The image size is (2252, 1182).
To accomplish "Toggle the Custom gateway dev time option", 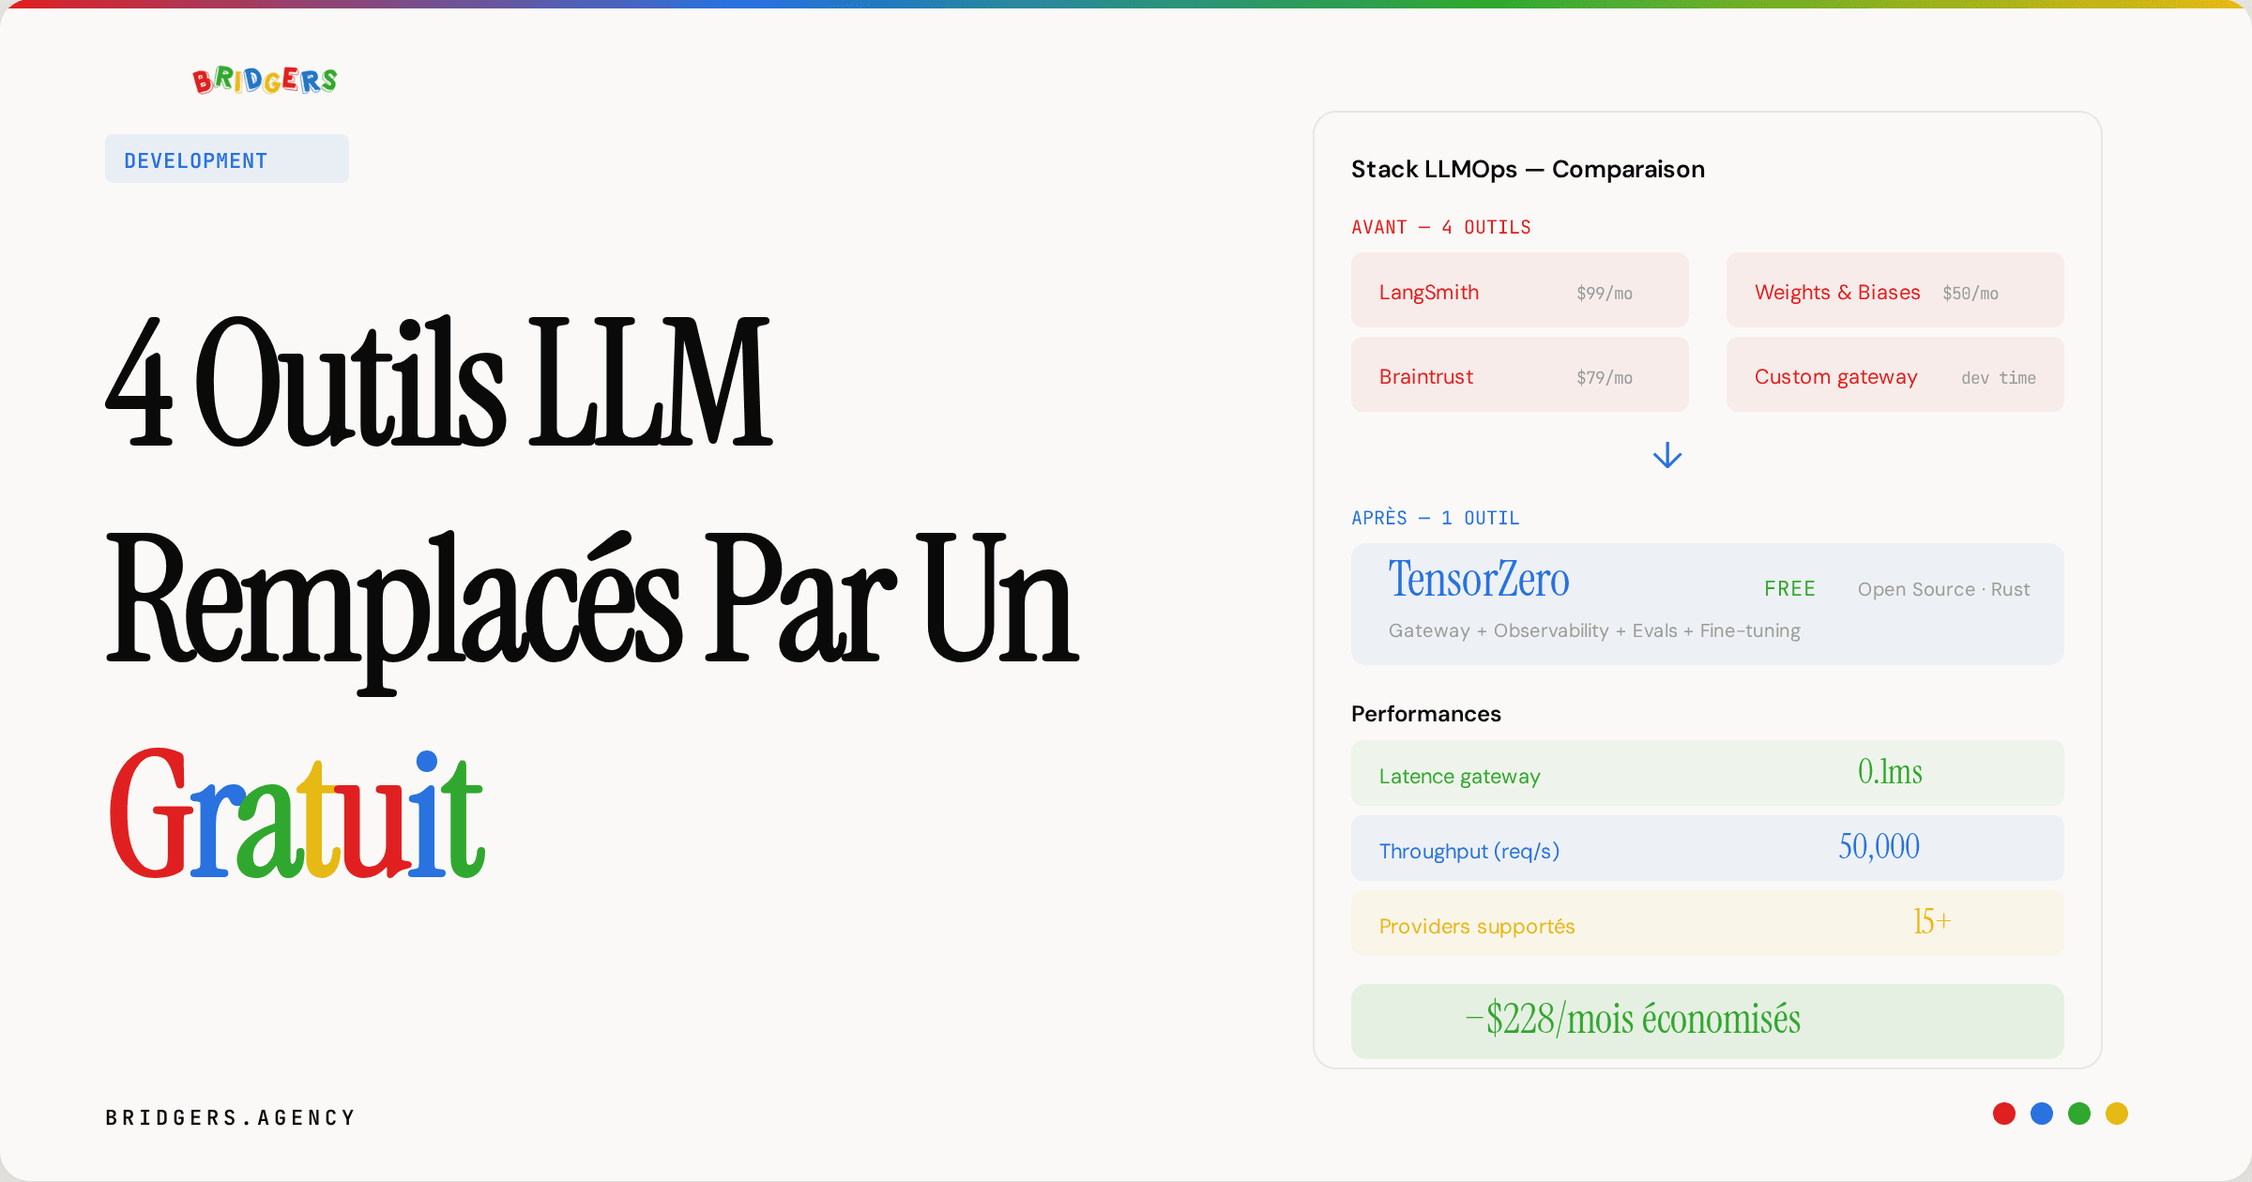I will 1894,375.
